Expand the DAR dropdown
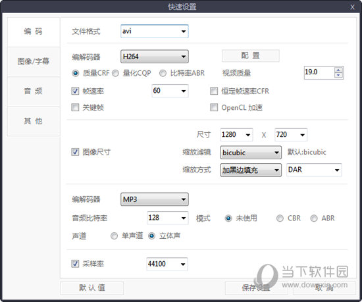The height and width of the screenshot is (302, 362). tap(314, 170)
